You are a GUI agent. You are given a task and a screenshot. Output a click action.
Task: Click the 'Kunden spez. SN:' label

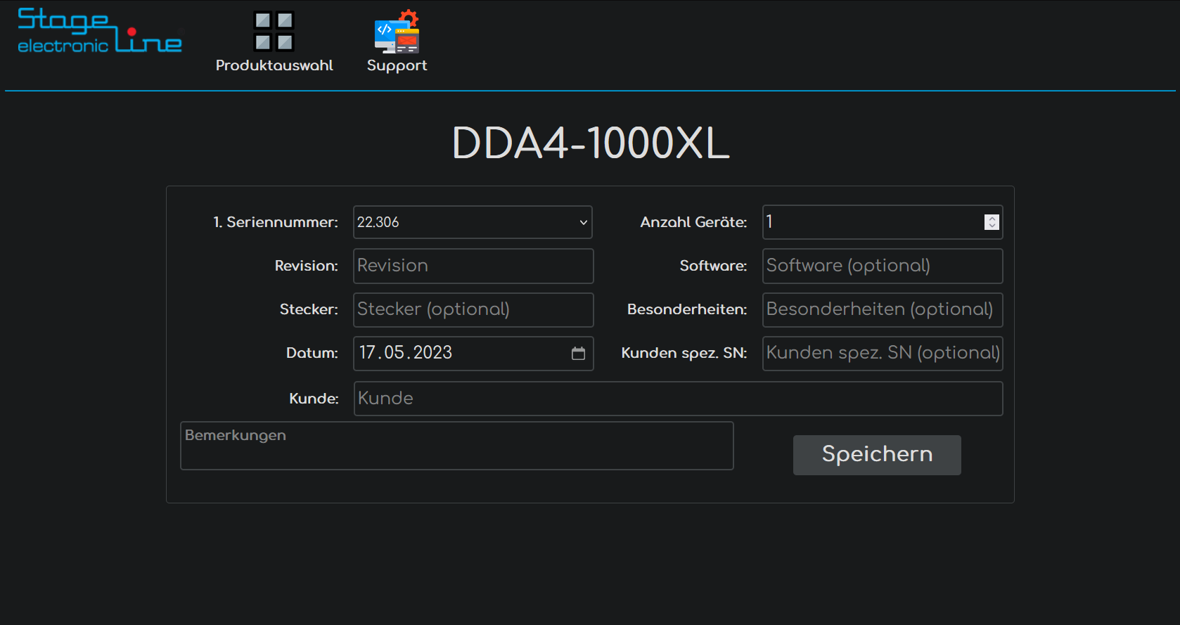[684, 353]
